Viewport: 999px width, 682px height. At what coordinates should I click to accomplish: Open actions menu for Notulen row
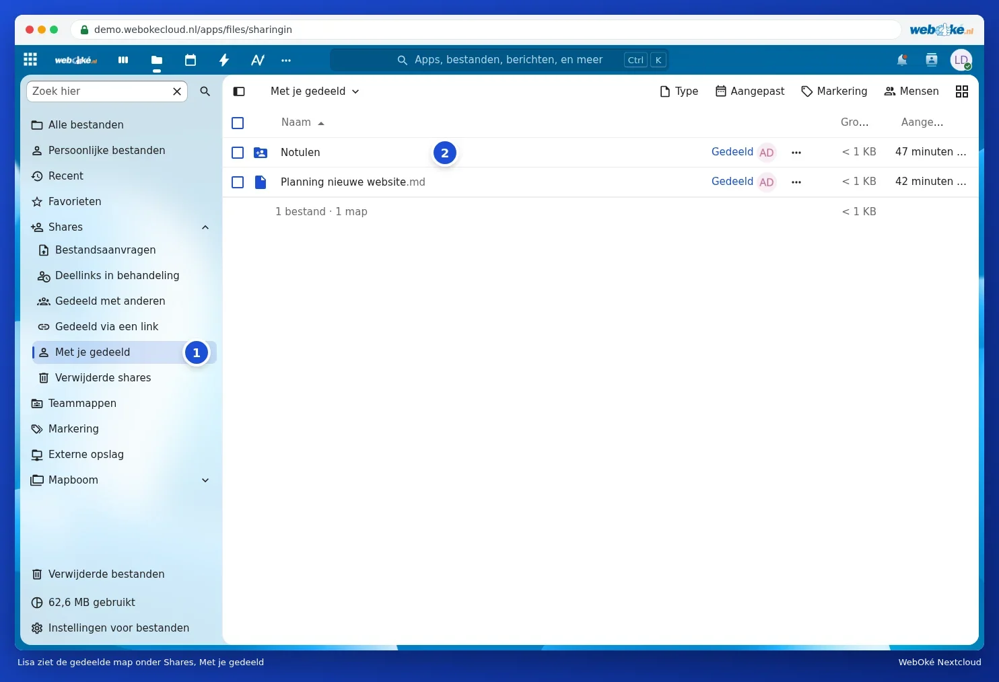(x=796, y=153)
